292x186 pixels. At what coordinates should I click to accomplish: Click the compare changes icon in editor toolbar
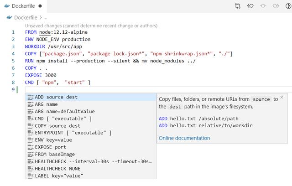pyautogui.click(x=238, y=6)
